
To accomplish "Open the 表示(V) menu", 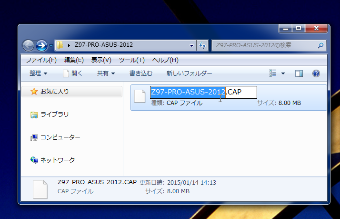I will click(x=101, y=60).
